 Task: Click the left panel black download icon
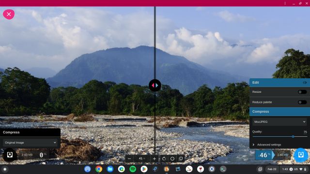coord(10,155)
